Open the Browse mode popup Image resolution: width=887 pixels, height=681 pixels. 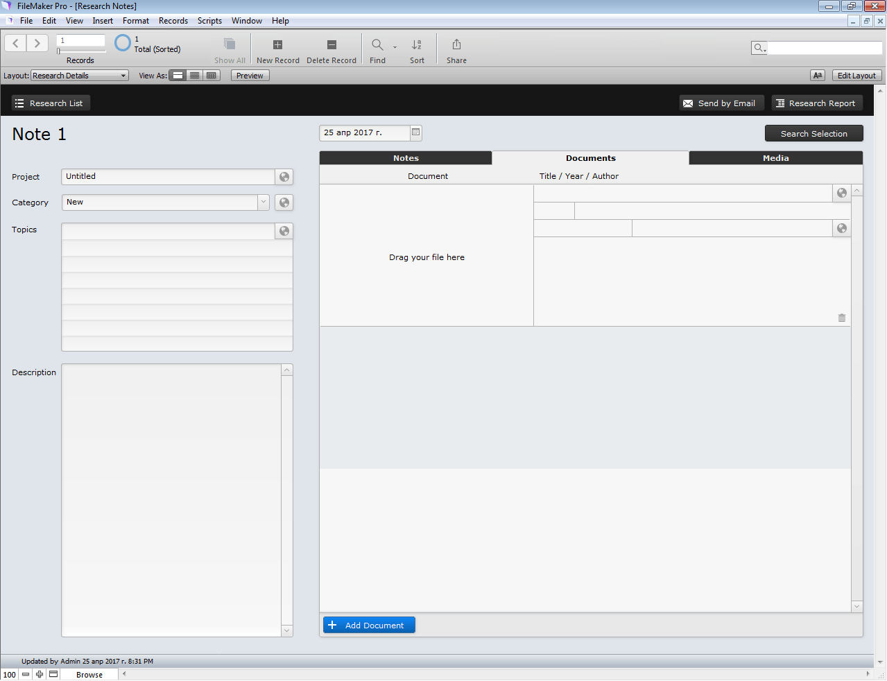89,674
